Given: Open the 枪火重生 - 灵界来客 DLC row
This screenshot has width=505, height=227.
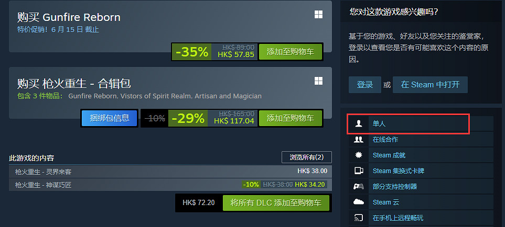Looking at the screenshot, I should click(170, 172).
